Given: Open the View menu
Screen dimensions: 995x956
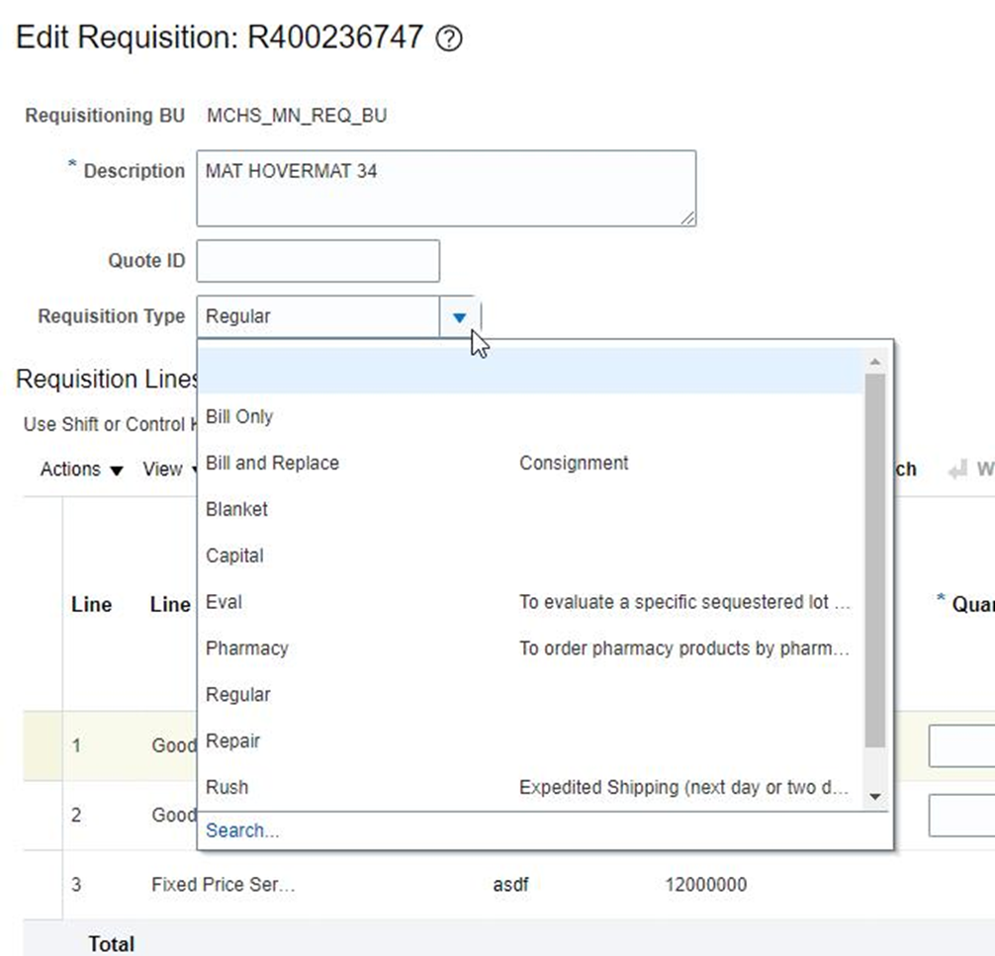Looking at the screenshot, I should pos(169,470).
